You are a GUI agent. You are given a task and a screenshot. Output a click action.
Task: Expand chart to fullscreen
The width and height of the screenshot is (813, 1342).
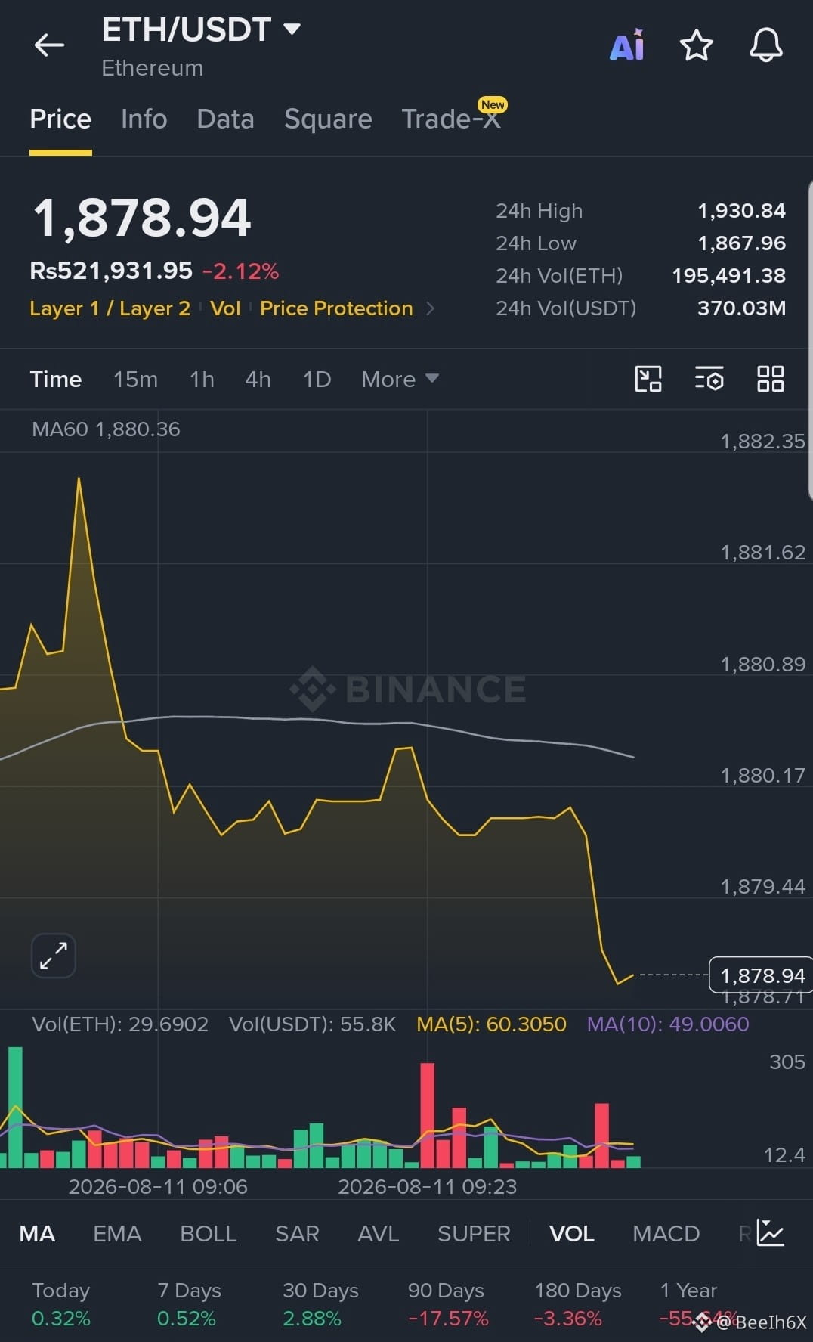(x=54, y=956)
